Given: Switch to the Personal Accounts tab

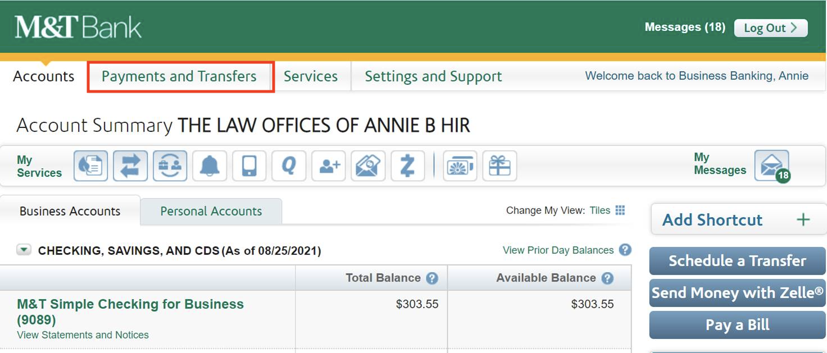Looking at the screenshot, I should click(x=211, y=211).
